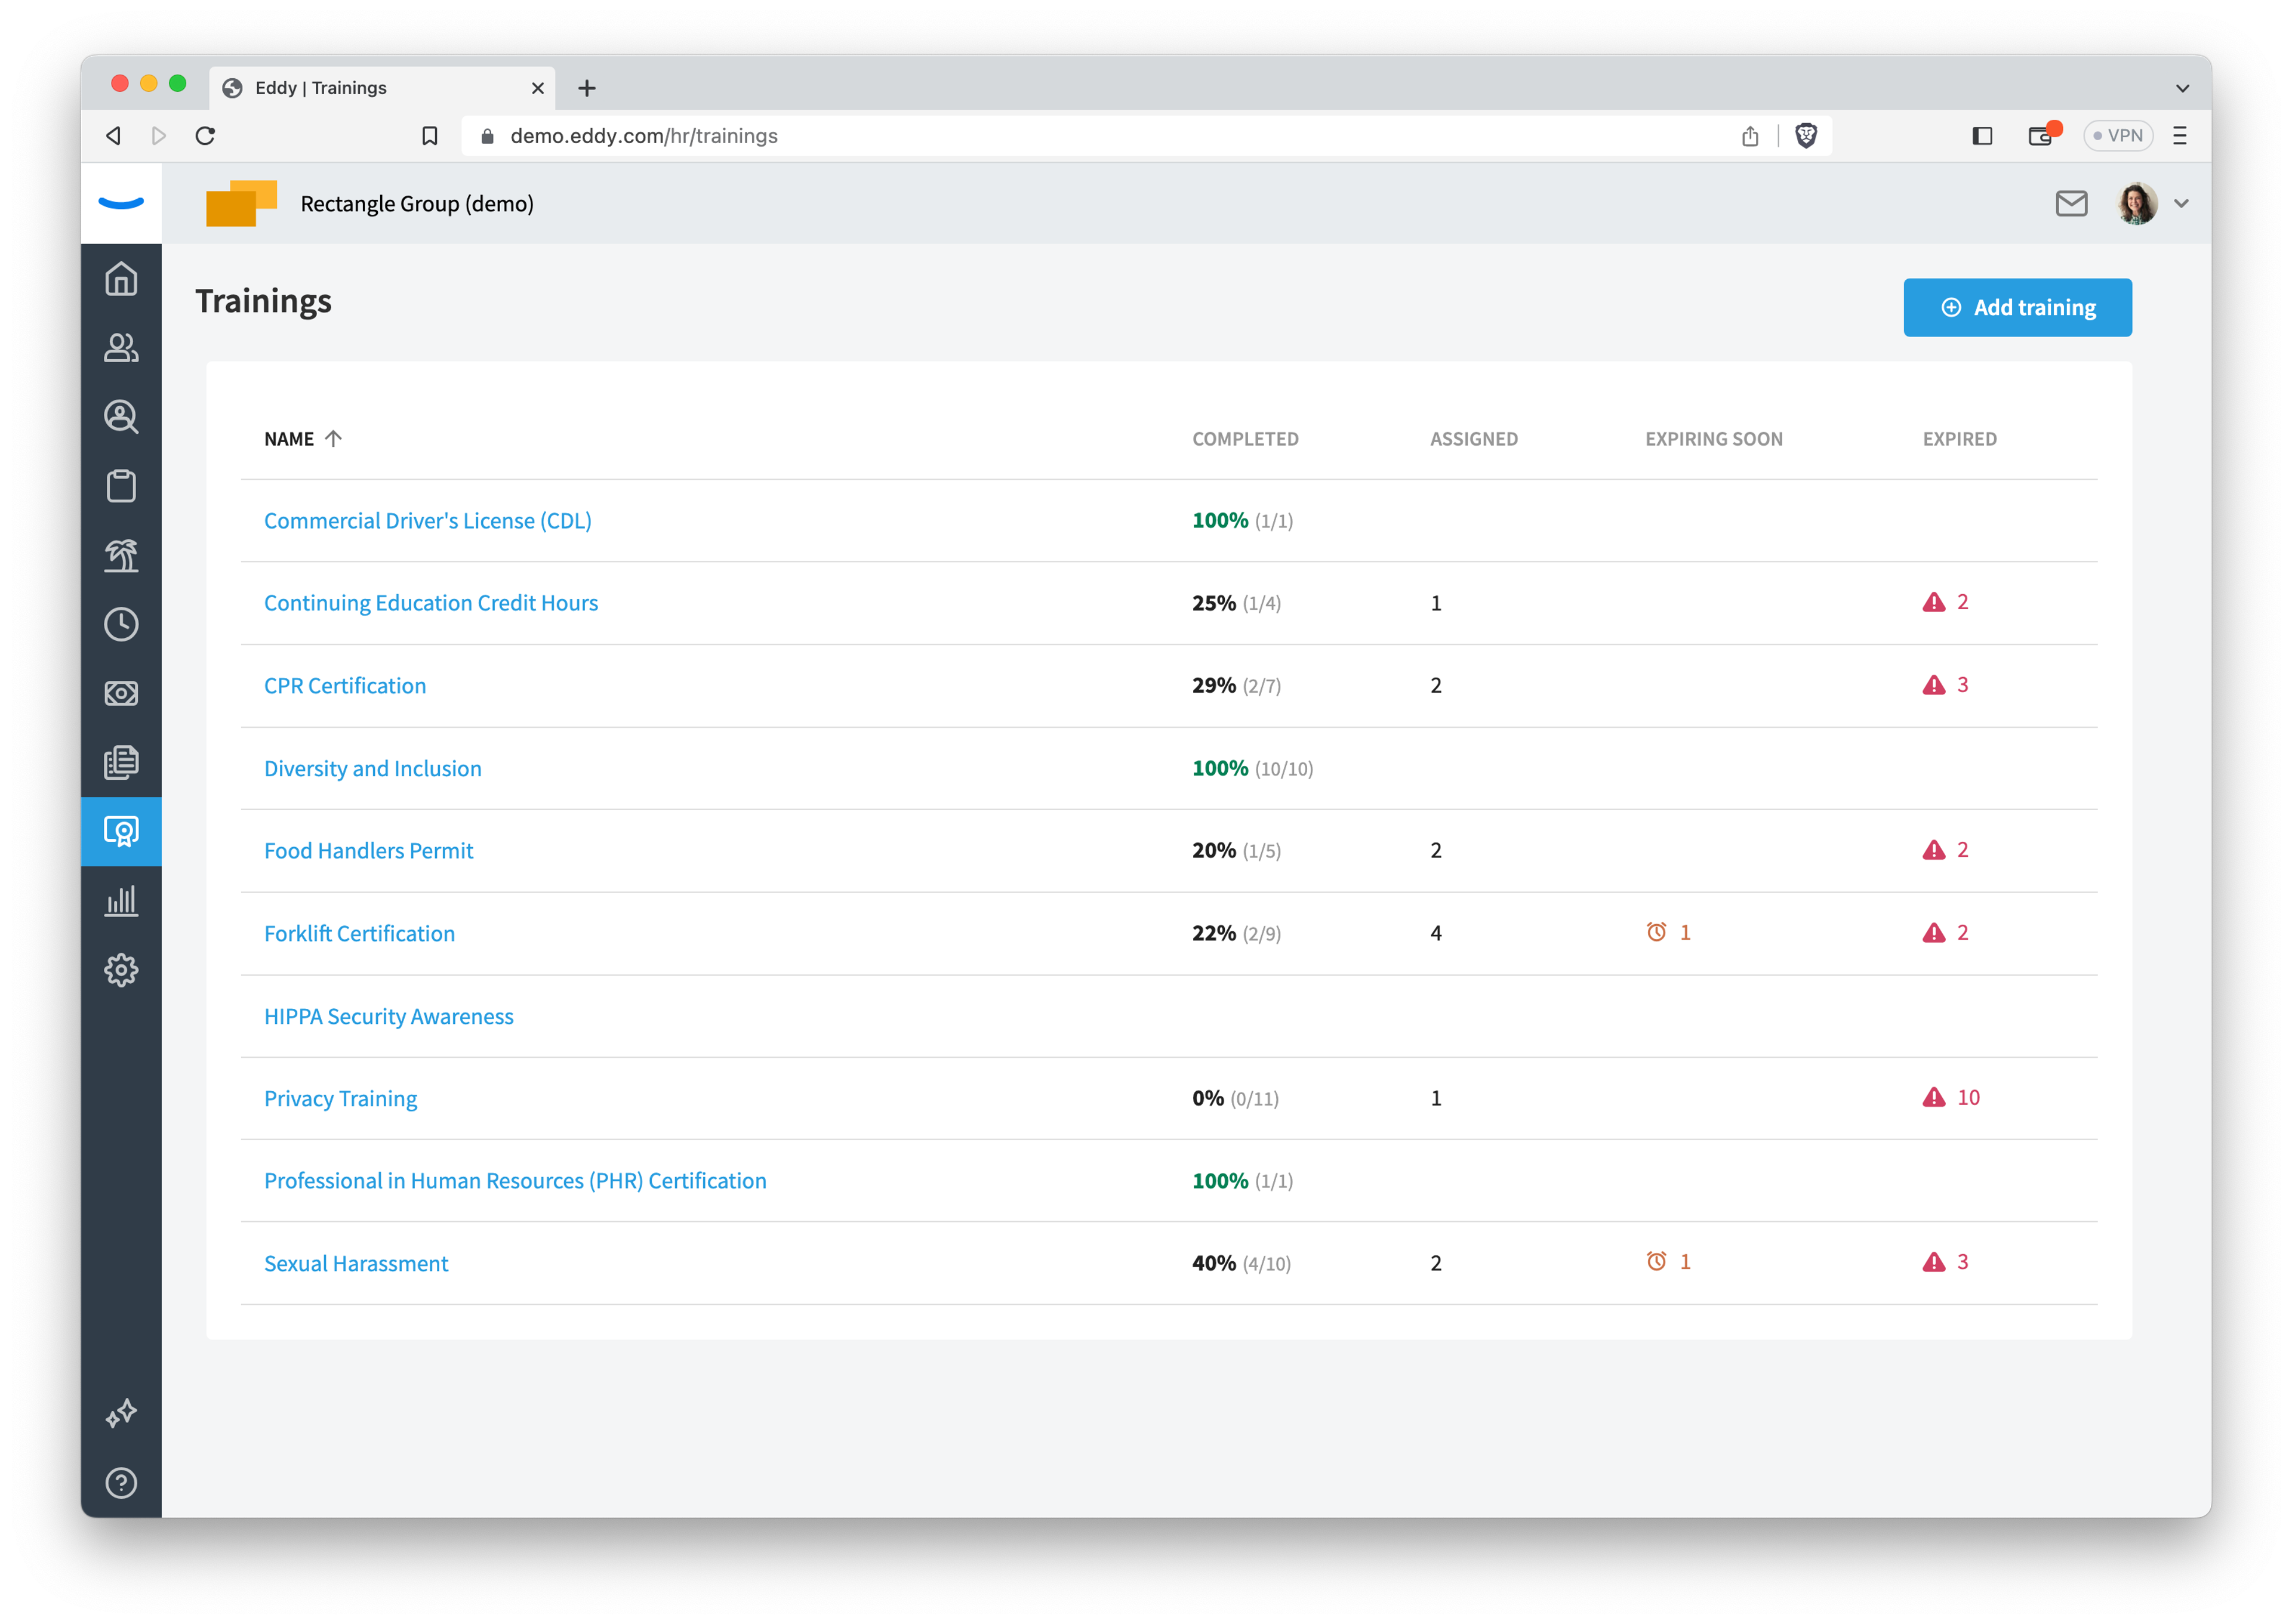The height and width of the screenshot is (1624, 2292).
Task: Open the Sexual Harassment training link
Action: pyautogui.click(x=356, y=1263)
